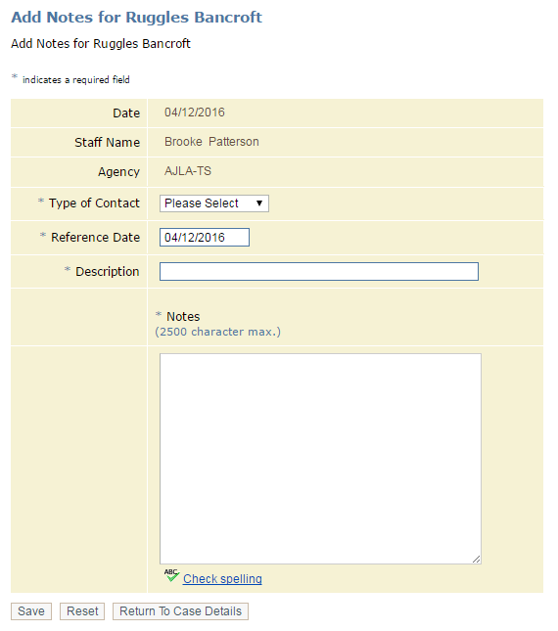Click the Reset button

[82, 611]
